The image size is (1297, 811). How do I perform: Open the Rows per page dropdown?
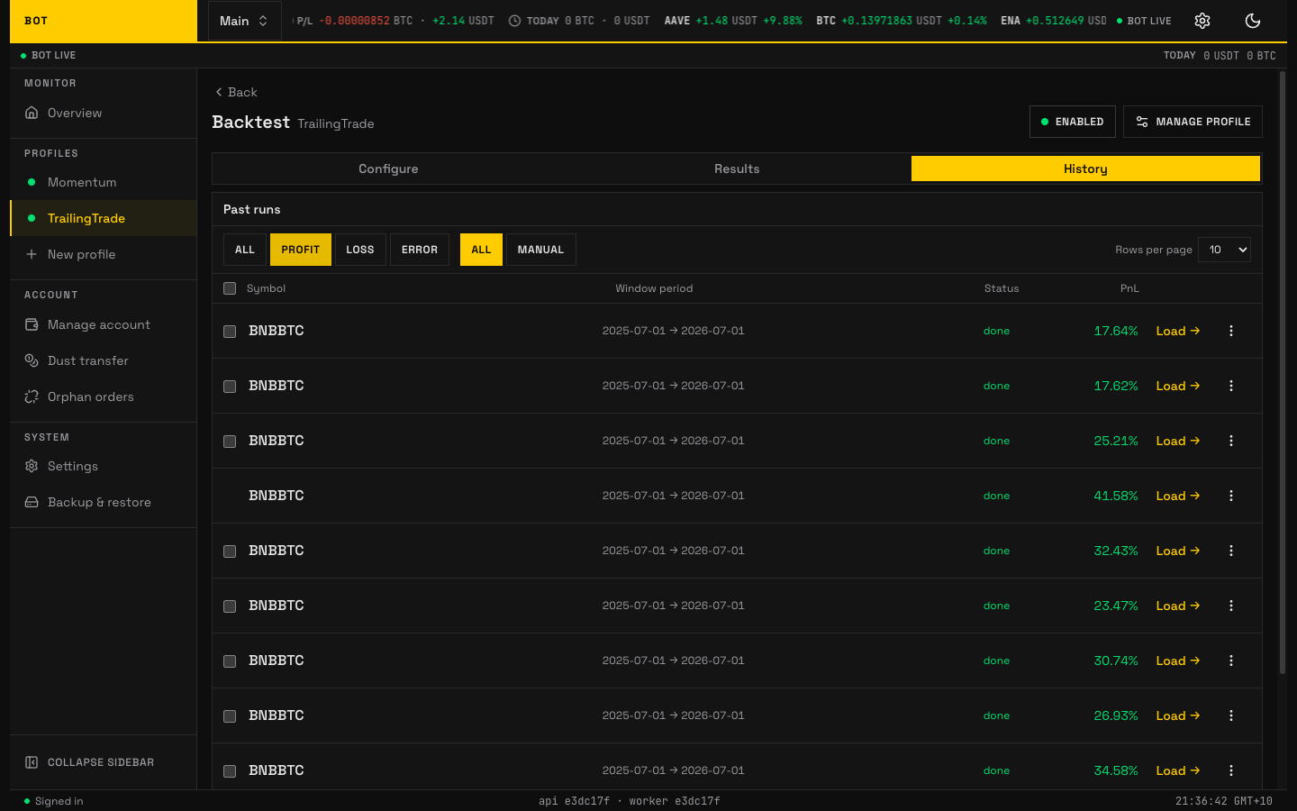tap(1224, 250)
